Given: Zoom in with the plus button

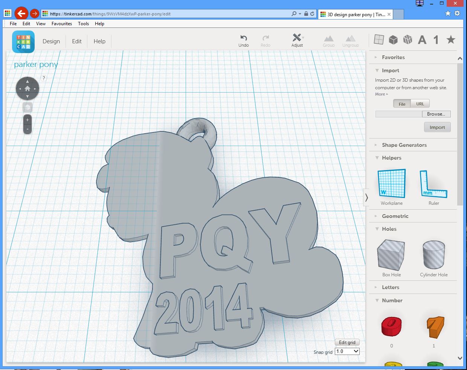Looking at the screenshot, I should tap(27, 120).
